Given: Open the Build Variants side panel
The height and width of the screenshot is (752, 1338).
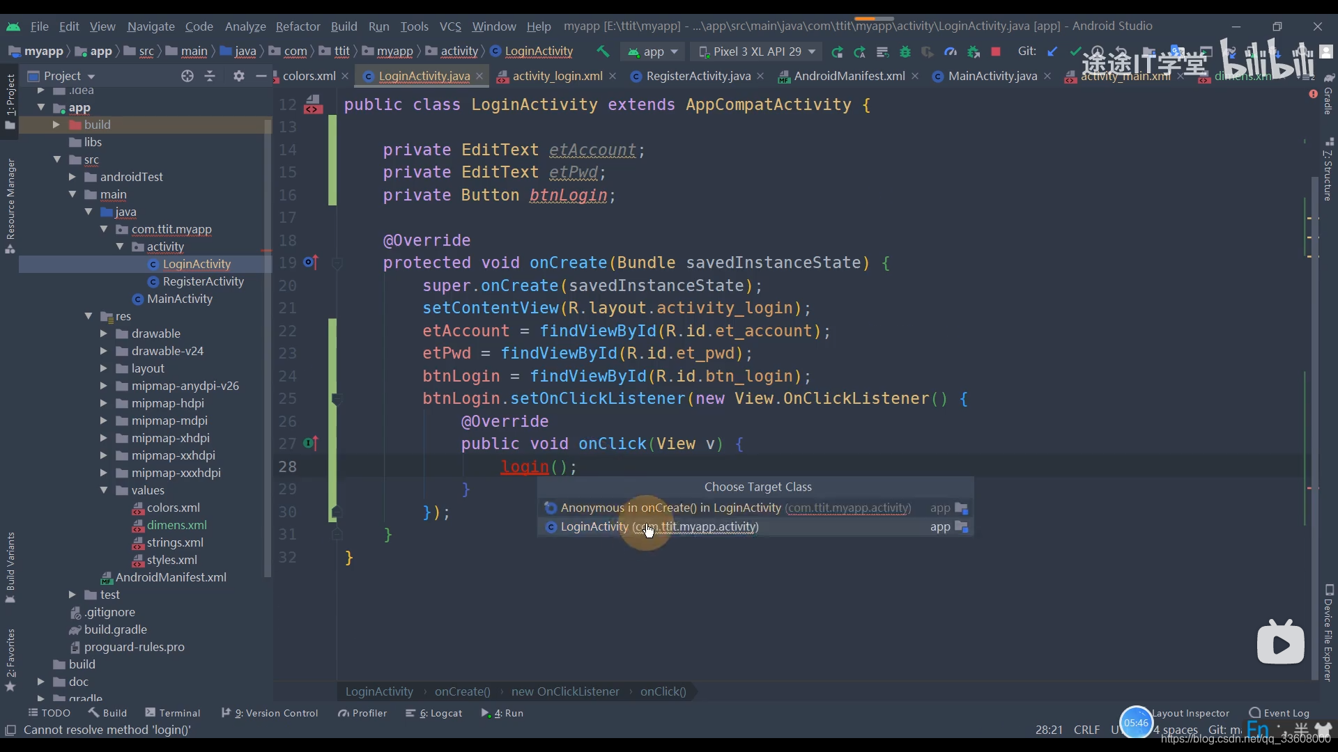Looking at the screenshot, I should point(10,567).
